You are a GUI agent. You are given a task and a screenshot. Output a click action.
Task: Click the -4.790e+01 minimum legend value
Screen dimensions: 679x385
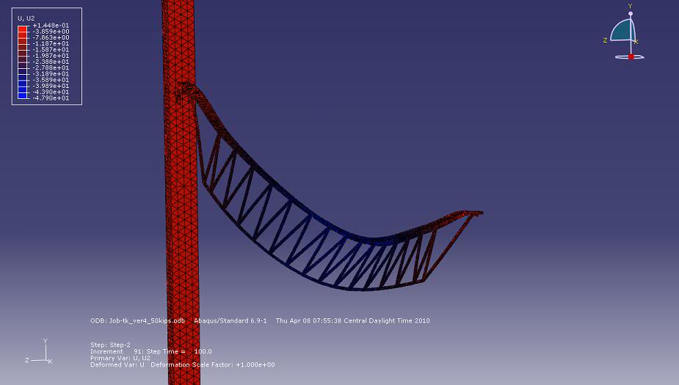tap(51, 98)
